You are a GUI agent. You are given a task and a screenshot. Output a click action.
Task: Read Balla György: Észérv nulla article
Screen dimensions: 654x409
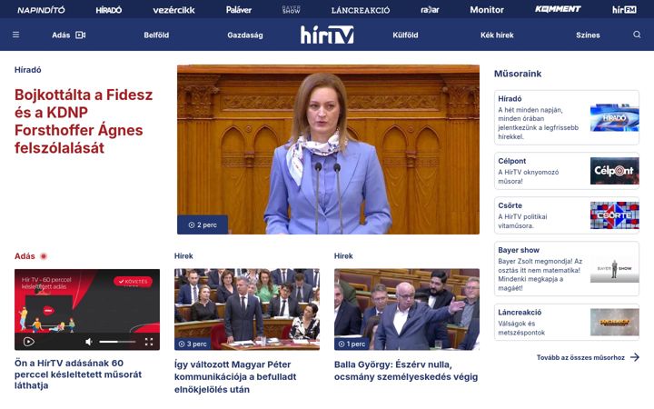[x=406, y=371]
